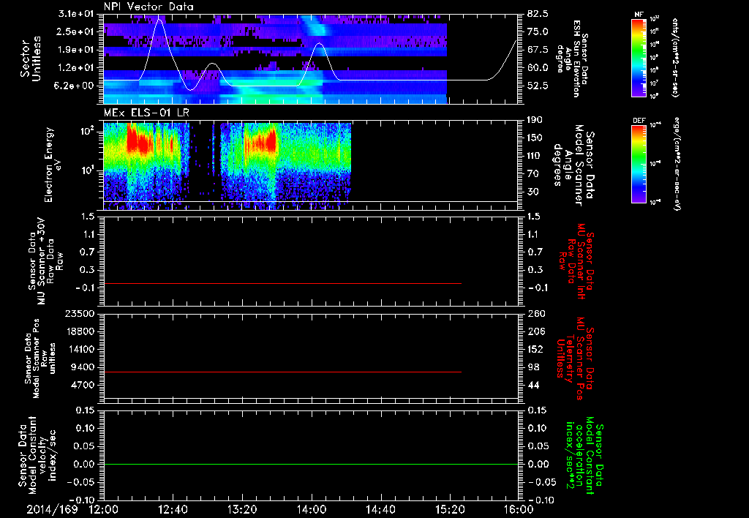Select the 'NPI Vector Data' panel title
749x518 pixels.
pyautogui.click(x=148, y=7)
